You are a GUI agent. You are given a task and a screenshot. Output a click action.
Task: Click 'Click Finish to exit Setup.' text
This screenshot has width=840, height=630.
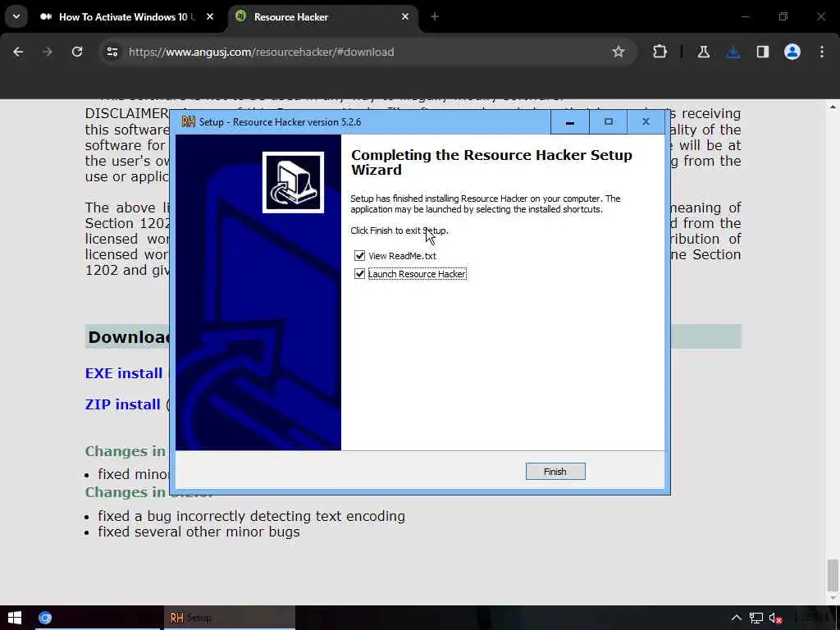399,231
